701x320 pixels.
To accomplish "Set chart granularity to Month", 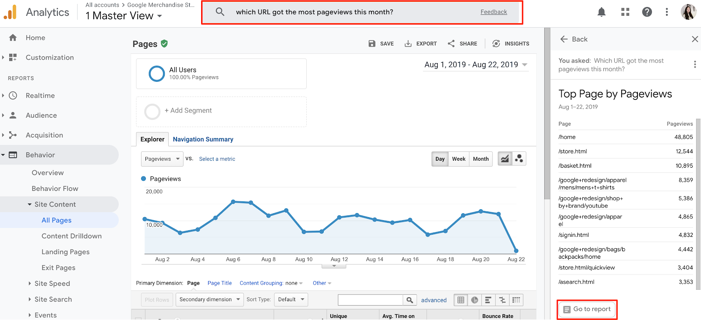I will coord(481,159).
